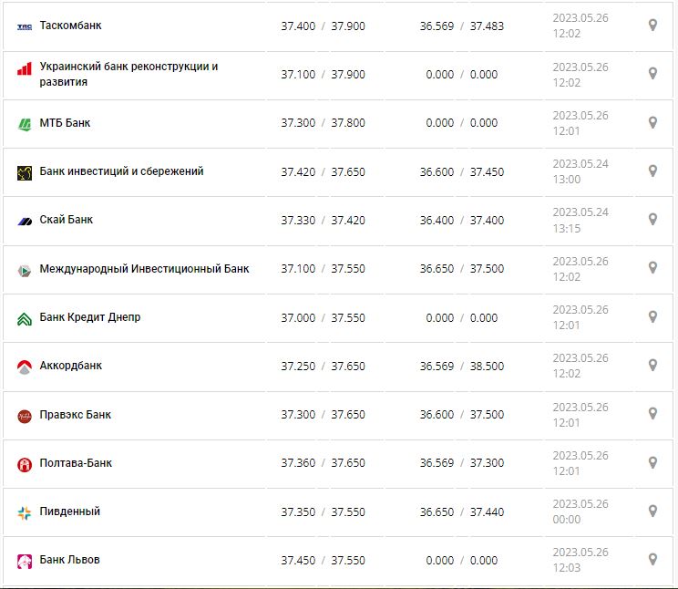Screen dimensions: 678x589
Task: Open Международный Инвестиционный Банк map pin
Action: click(x=652, y=268)
